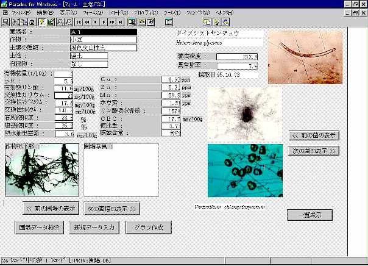Click the 交換性カリウム value field

(63, 95)
